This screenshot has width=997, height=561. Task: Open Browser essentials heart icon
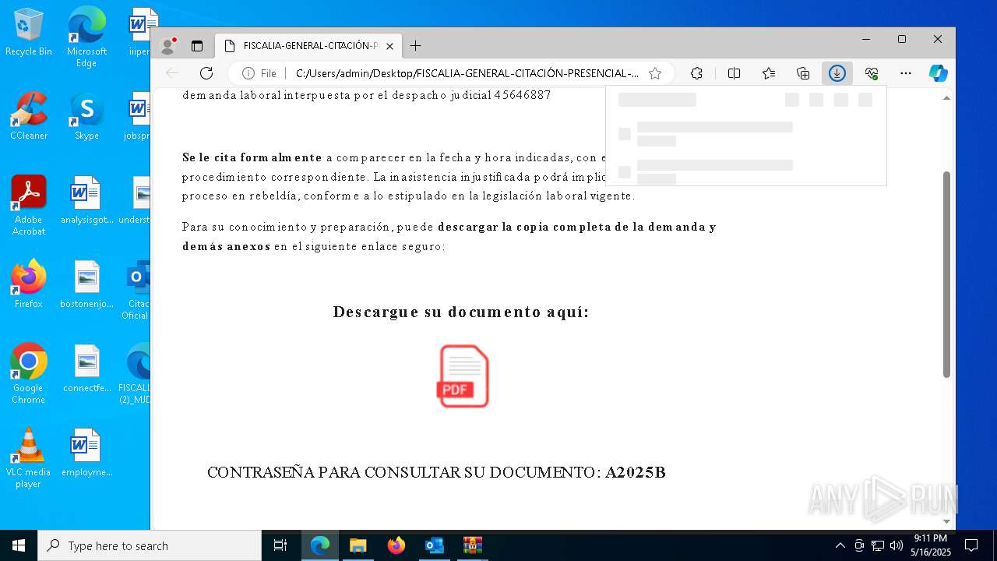pyautogui.click(x=872, y=73)
